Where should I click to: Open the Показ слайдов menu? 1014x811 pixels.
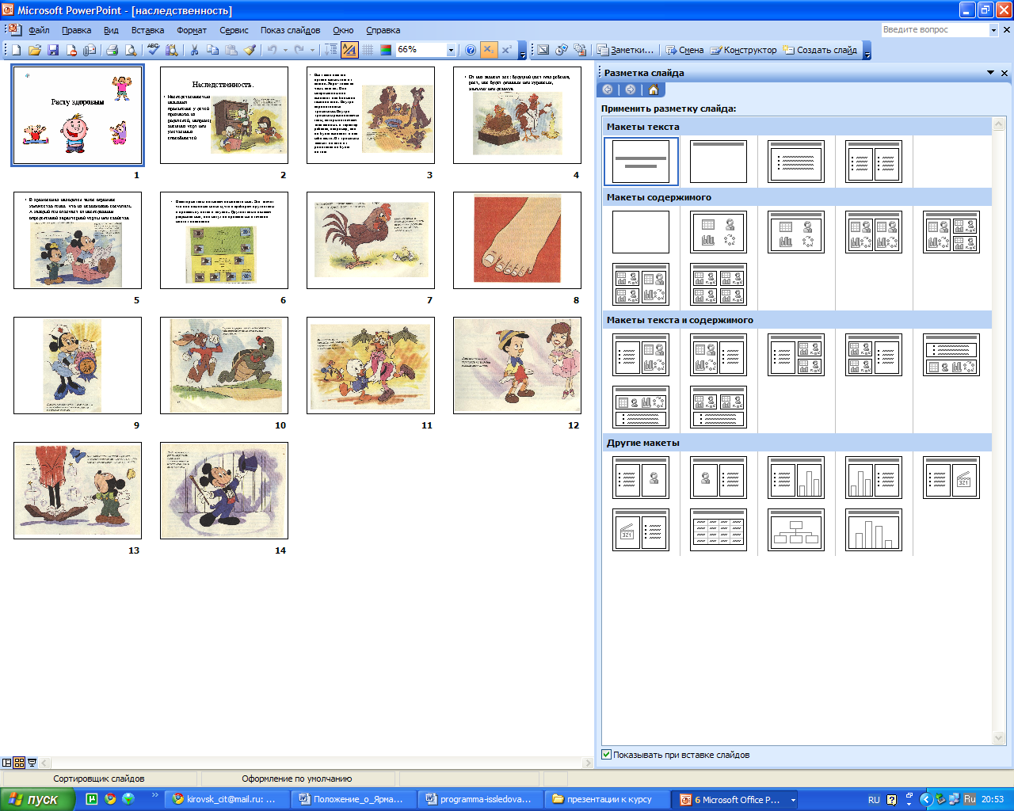[x=290, y=30]
